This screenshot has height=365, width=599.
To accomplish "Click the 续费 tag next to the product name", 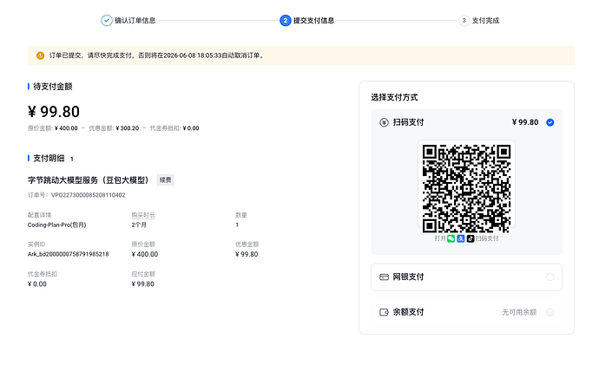I will pyautogui.click(x=166, y=180).
